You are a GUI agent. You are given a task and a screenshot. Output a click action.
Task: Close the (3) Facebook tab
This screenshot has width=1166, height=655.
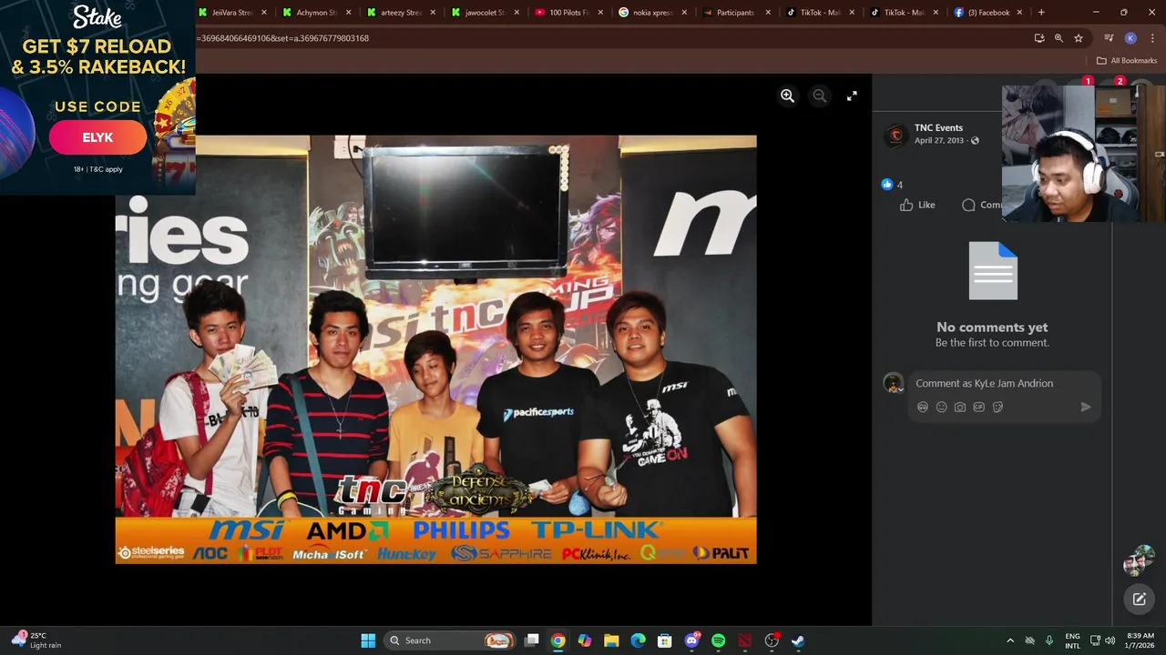(x=1019, y=13)
